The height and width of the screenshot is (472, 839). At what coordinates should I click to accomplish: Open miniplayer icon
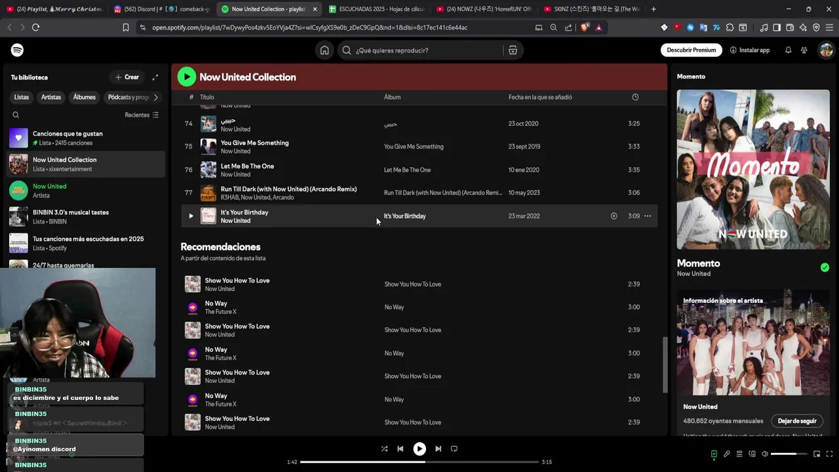coord(817,454)
